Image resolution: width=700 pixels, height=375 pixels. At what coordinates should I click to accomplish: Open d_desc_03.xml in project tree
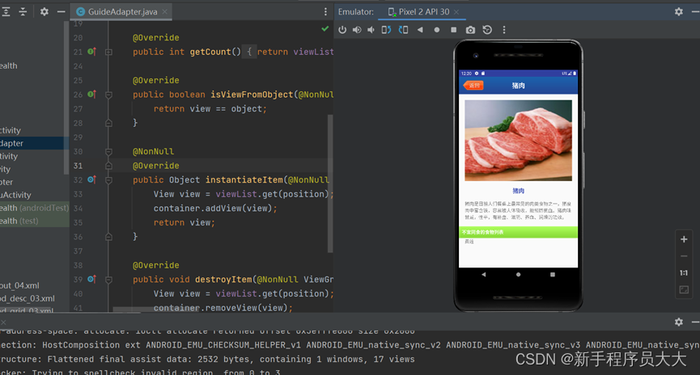click(28, 298)
